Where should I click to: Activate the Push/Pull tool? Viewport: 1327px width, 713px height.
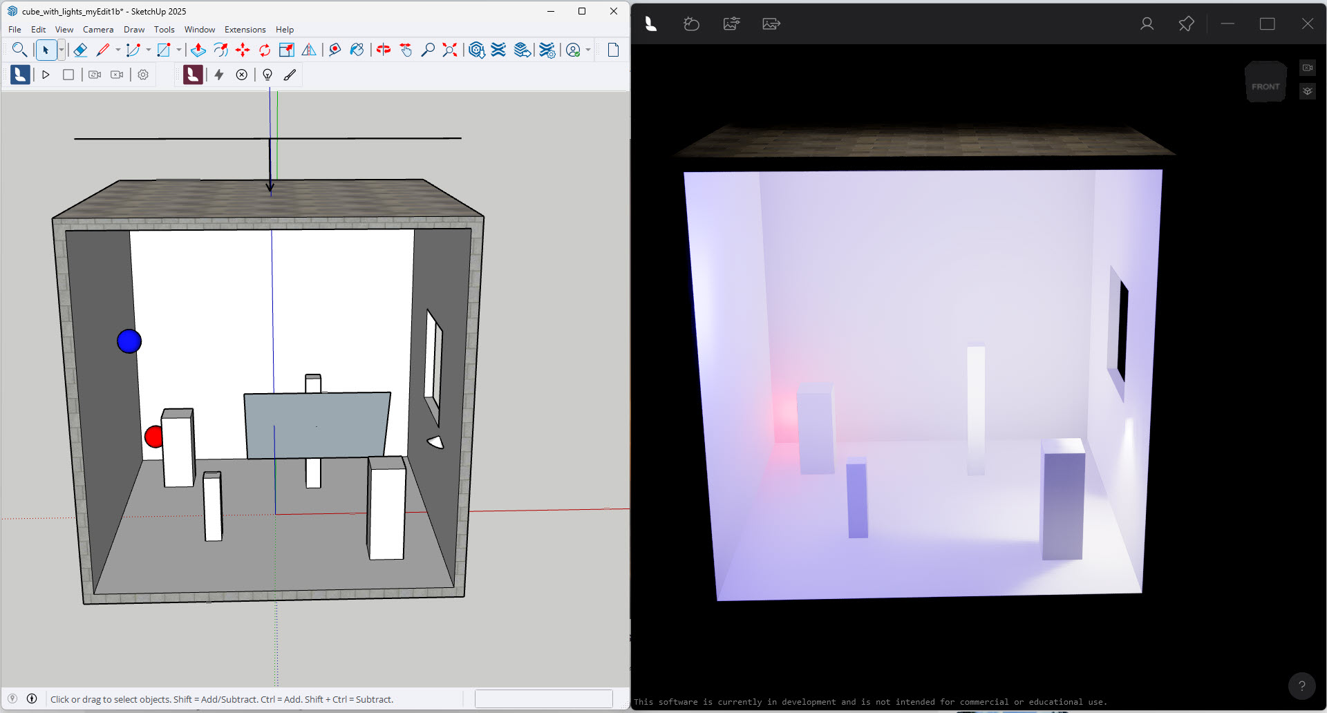(x=198, y=50)
